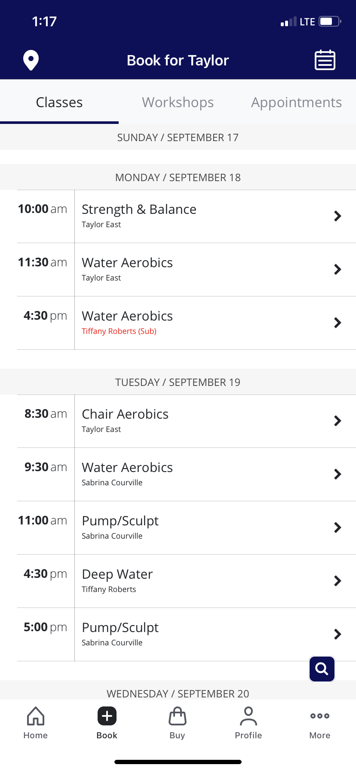
Task: Expand Chair Aerobics class chevron
Action: click(x=338, y=421)
